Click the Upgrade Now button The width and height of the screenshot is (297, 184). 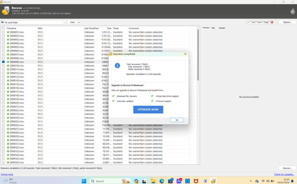[148, 110]
